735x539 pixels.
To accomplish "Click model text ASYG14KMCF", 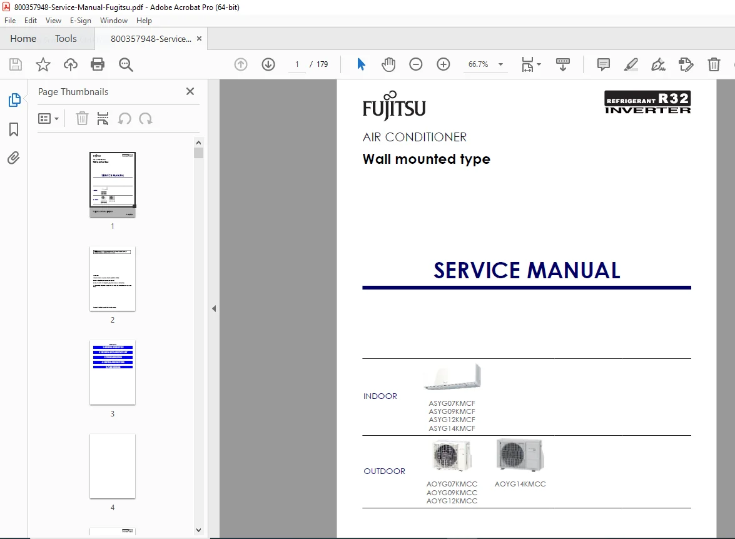I will click(x=452, y=428).
